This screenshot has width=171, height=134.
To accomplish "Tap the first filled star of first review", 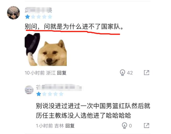I will [27, 17].
